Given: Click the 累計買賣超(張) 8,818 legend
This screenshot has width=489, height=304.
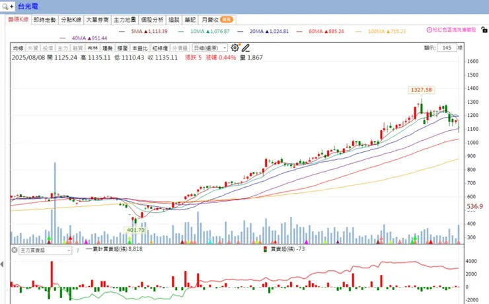Looking at the screenshot, I should click(114, 248).
